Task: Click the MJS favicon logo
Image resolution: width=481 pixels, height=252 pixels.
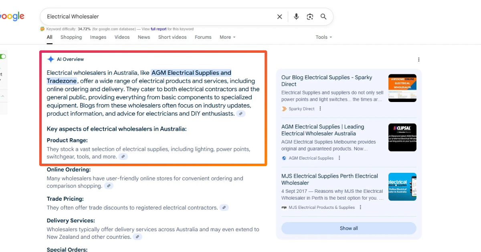Action: (284, 207)
